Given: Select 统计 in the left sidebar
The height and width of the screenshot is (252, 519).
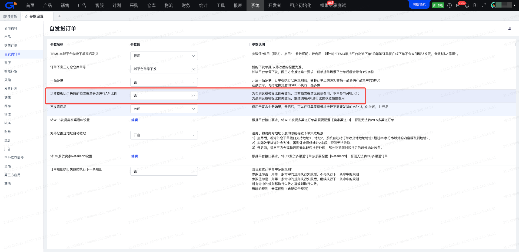Looking at the screenshot, I should (22, 141).
